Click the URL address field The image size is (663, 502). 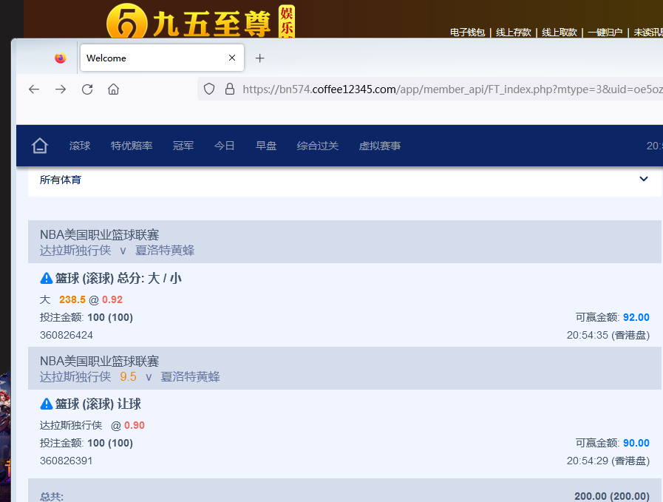coord(432,89)
